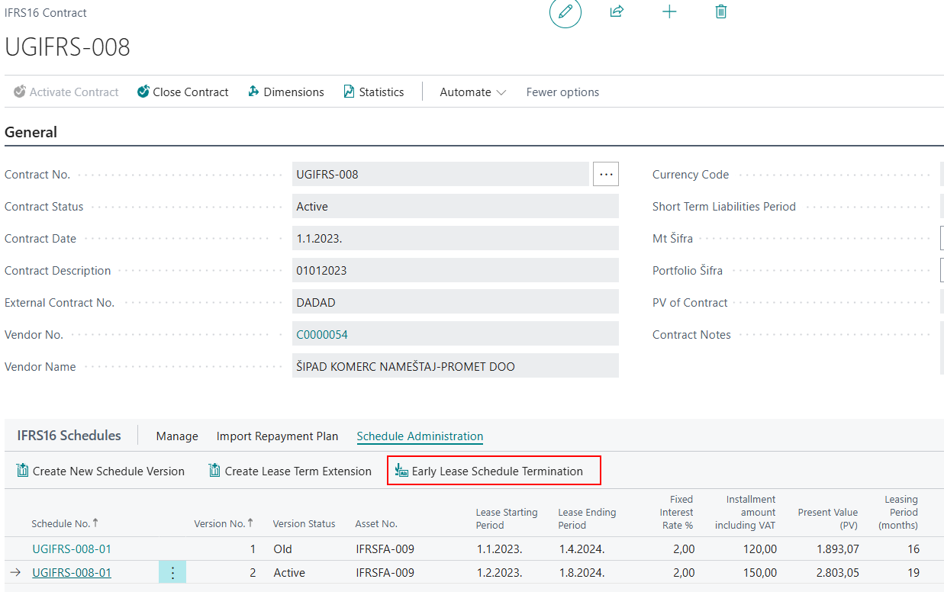
Task: Click Lease Ending Period column header
Action: click(x=587, y=518)
